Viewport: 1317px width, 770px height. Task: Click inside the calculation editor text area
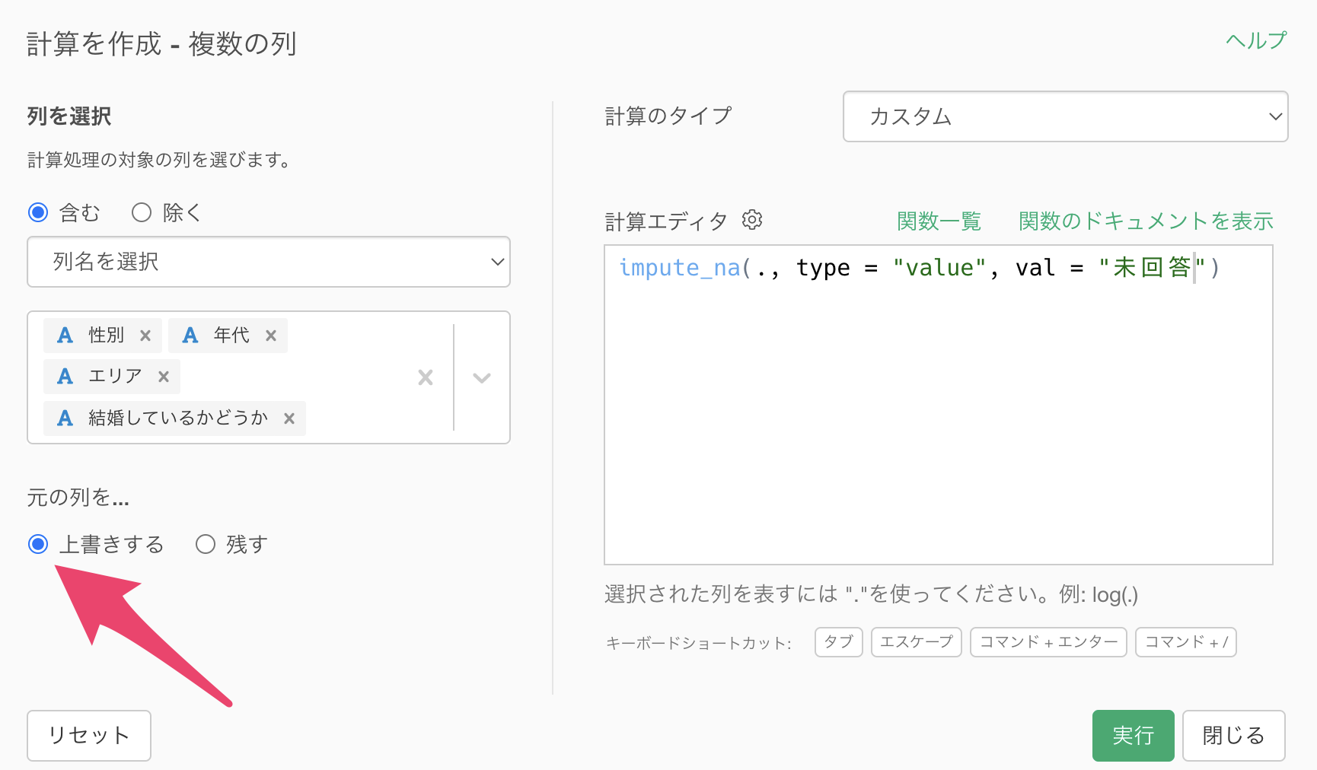(x=938, y=418)
